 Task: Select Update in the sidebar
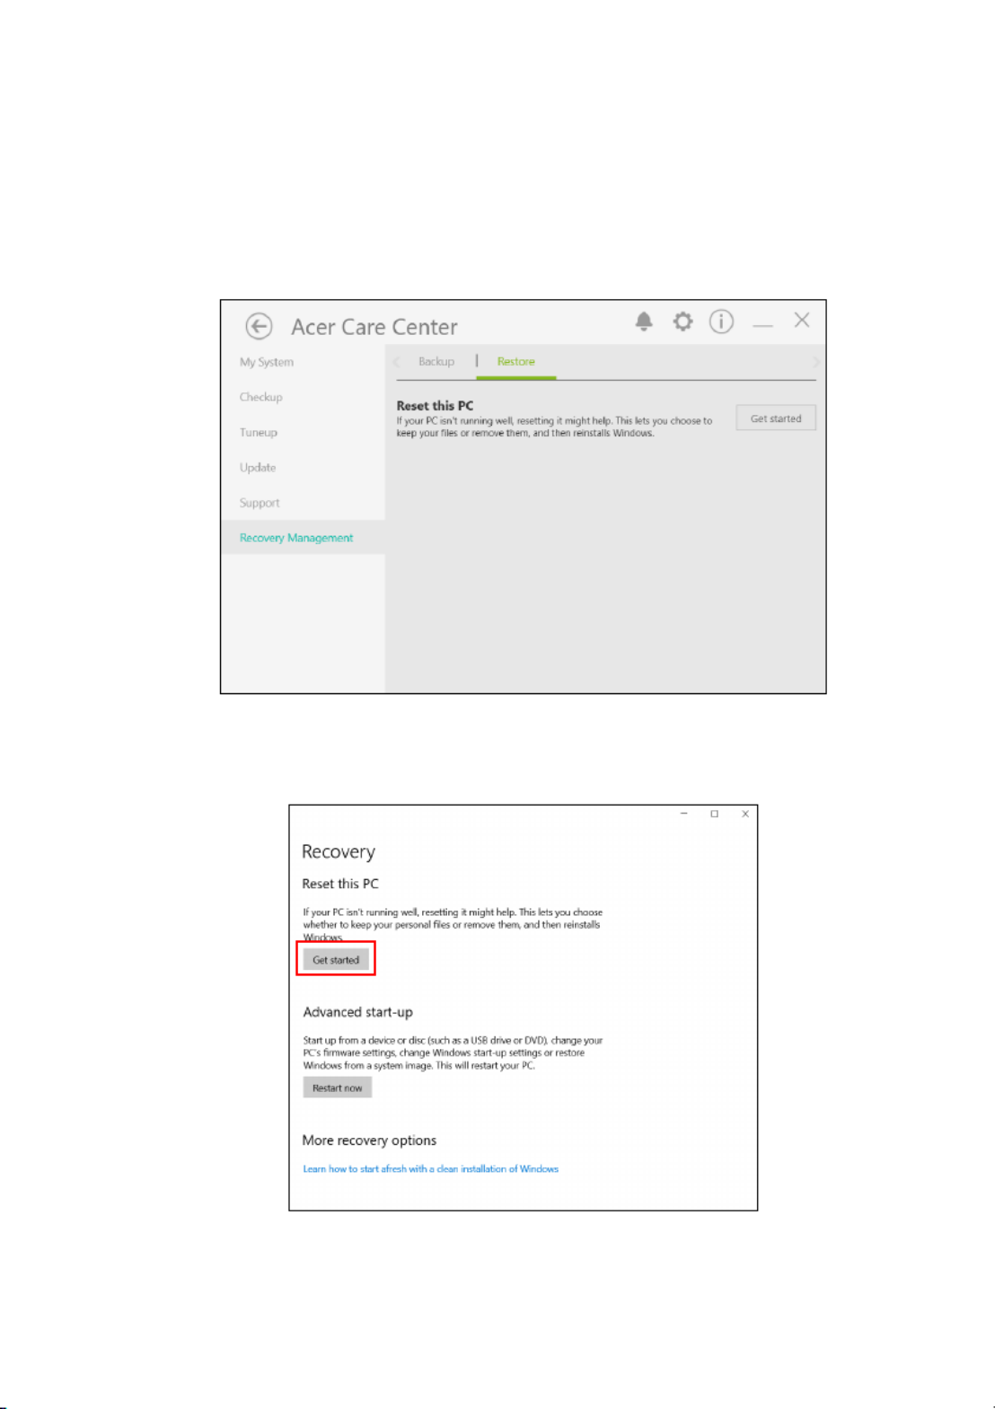[257, 467]
